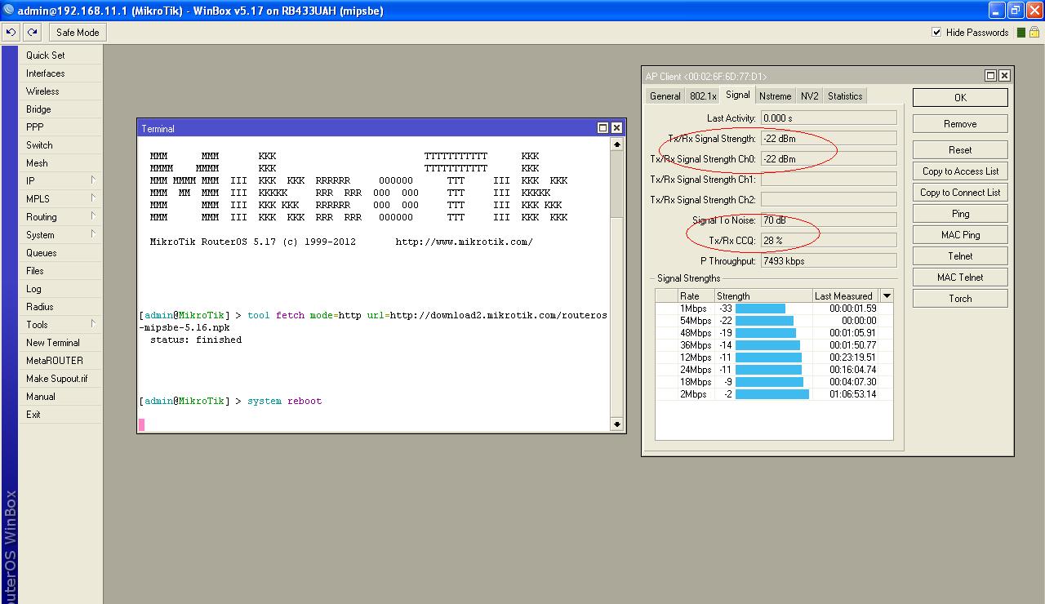The image size is (1045, 604).
Task: Enable Safe Mode
Action: 78,33
